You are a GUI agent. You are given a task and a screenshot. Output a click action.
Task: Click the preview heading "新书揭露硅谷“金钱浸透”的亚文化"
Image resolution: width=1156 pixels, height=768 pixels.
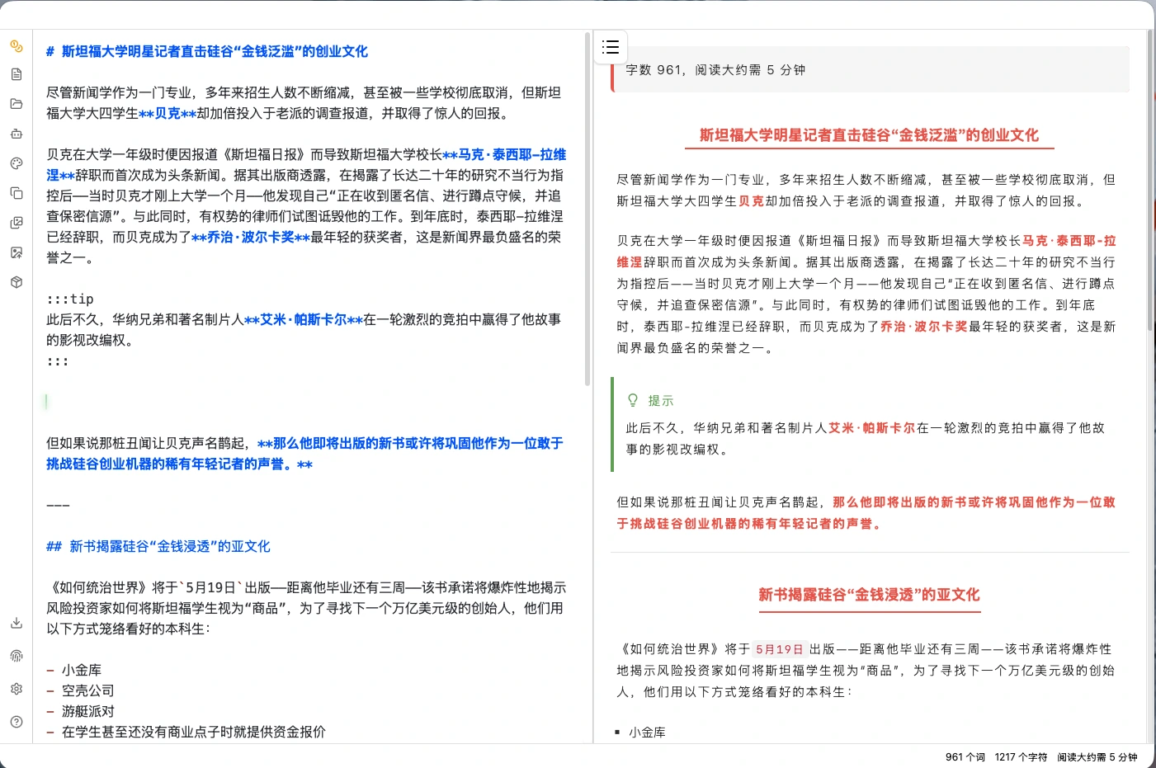[869, 595]
